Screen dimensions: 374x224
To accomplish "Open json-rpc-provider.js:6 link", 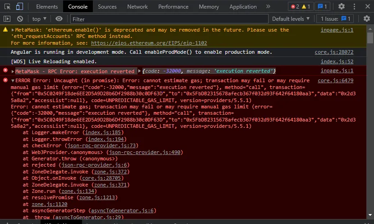I will (x=94, y=165).
